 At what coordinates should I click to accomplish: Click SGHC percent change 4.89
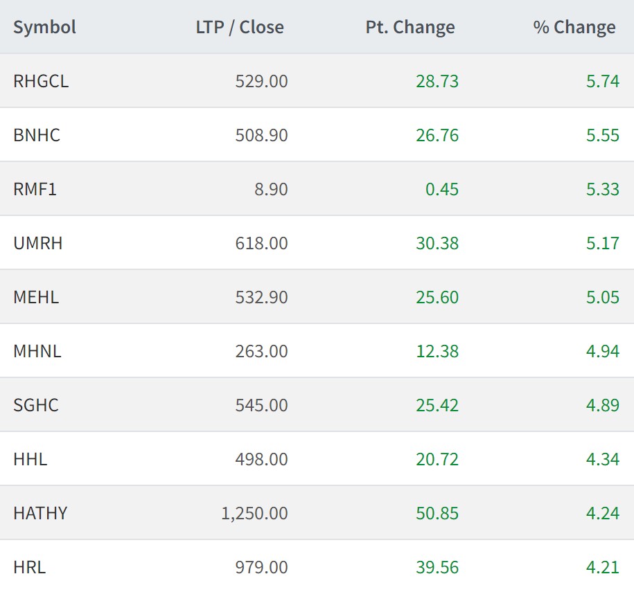pos(602,405)
